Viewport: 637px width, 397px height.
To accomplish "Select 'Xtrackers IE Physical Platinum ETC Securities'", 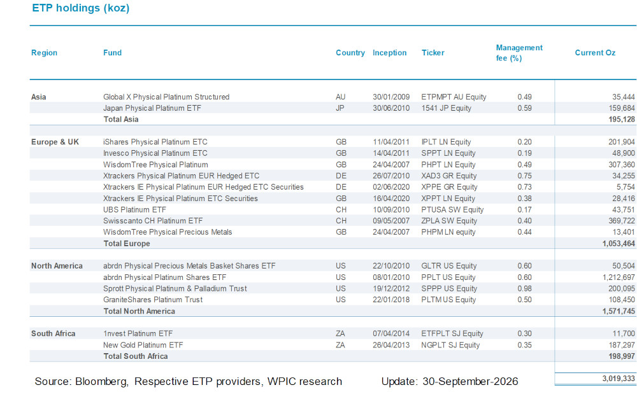I will (x=180, y=198).
